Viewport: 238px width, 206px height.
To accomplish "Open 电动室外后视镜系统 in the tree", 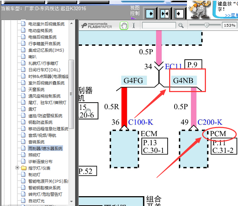I will 46,24.
